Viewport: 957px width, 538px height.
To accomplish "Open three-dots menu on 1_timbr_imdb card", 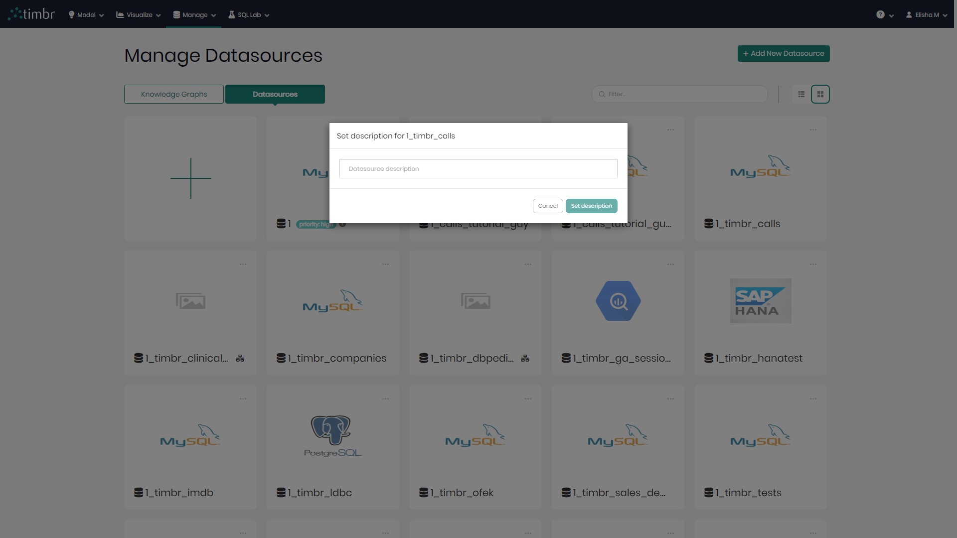I will (243, 399).
